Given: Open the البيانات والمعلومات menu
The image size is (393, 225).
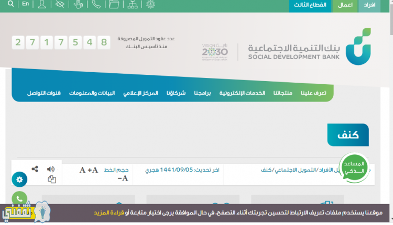Looking at the screenshot, I should pyautogui.click(x=92, y=93).
